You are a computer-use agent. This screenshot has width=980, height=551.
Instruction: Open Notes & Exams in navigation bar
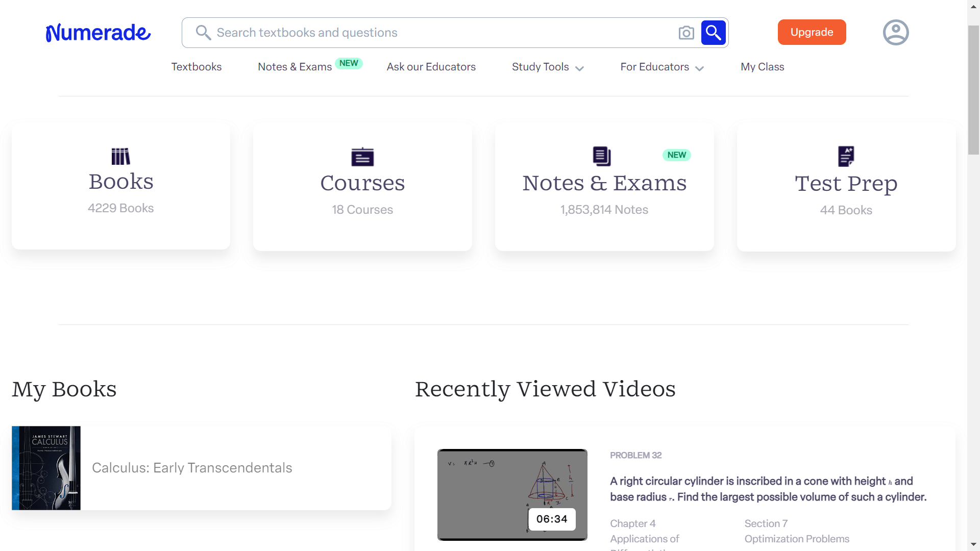coord(295,67)
